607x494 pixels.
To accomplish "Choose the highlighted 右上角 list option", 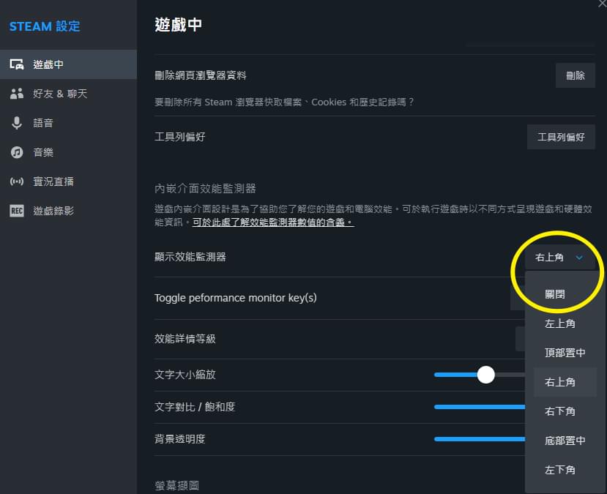I will point(565,382).
